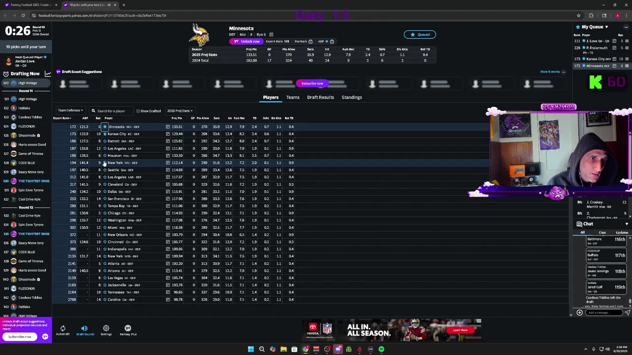The image size is (632, 355).
Task: Open the player note icon for J. Love in queue
Action: pyautogui.click(x=614, y=41)
